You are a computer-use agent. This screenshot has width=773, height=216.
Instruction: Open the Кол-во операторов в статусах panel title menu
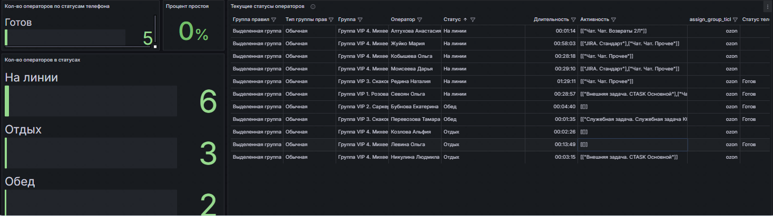tap(42, 59)
